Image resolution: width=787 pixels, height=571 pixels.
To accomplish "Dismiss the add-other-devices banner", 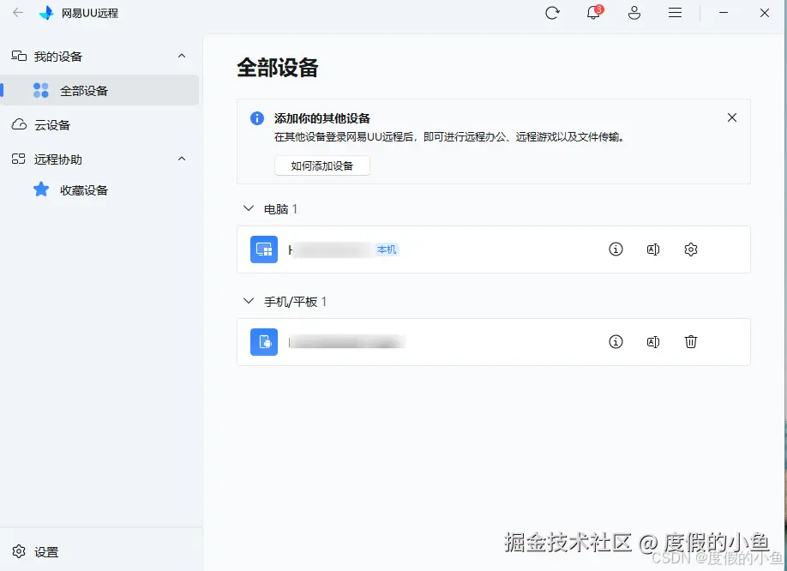I will pos(731,117).
